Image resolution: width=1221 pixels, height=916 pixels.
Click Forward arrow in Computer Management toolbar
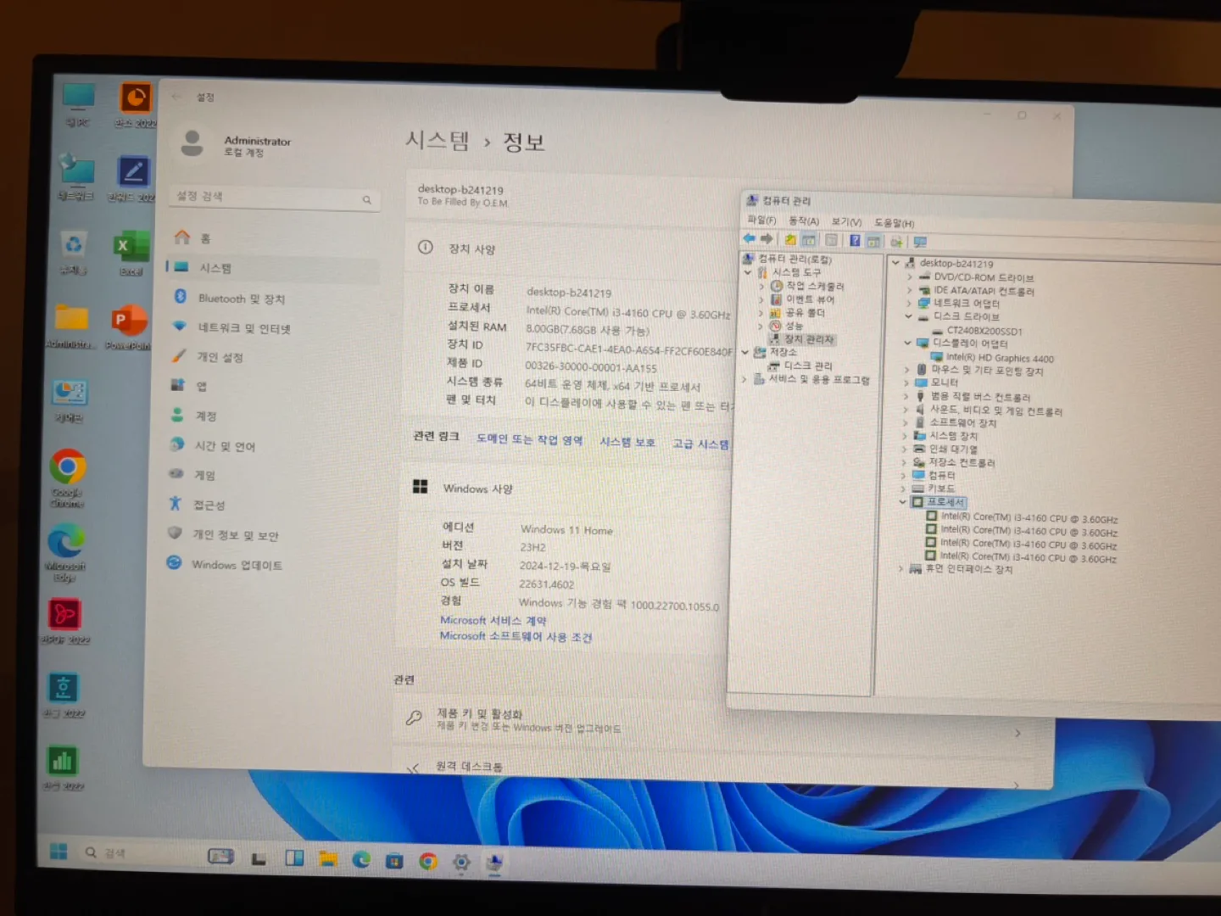pos(767,238)
